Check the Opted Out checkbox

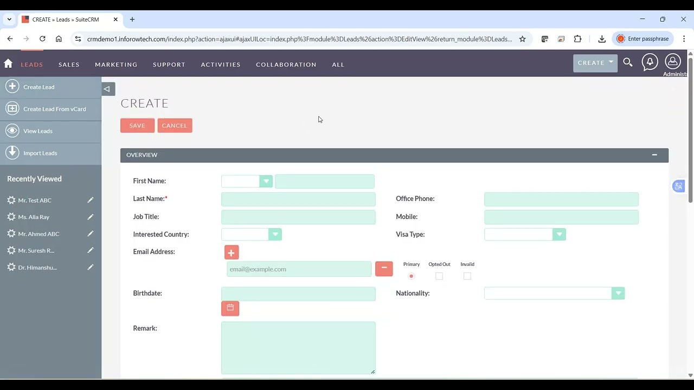439,276
